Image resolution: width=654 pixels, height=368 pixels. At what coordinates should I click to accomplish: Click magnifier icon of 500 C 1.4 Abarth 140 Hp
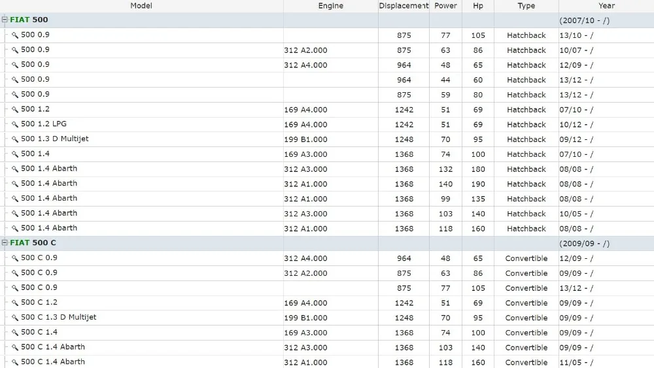[x=15, y=347]
